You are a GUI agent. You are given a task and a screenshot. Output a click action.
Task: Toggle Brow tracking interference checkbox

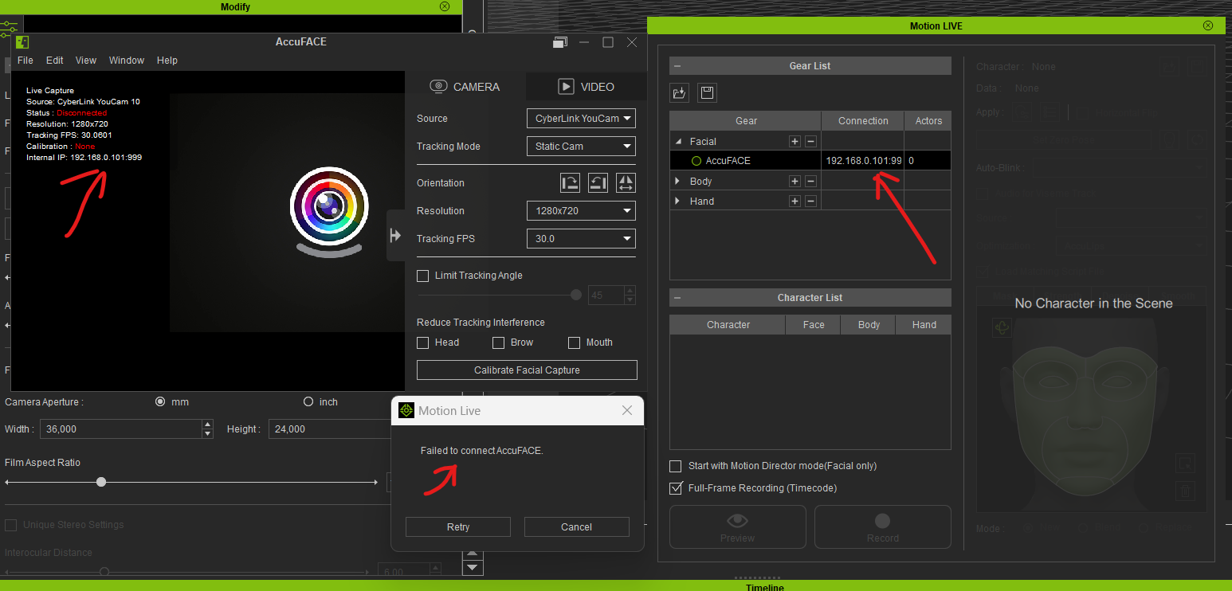coord(499,342)
